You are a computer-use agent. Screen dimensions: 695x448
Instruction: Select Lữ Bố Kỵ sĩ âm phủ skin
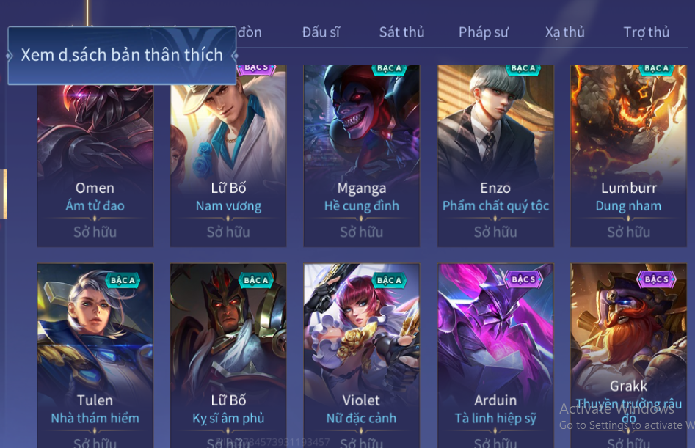click(x=228, y=356)
